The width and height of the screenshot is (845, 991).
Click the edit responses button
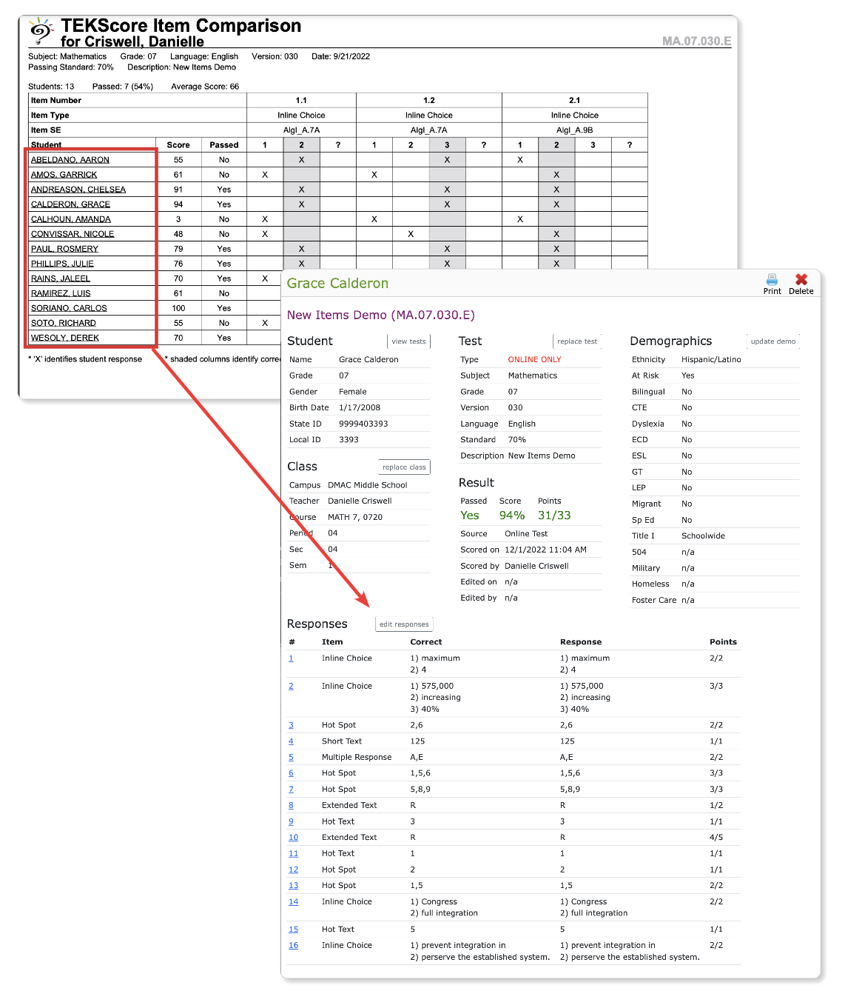pyautogui.click(x=404, y=624)
